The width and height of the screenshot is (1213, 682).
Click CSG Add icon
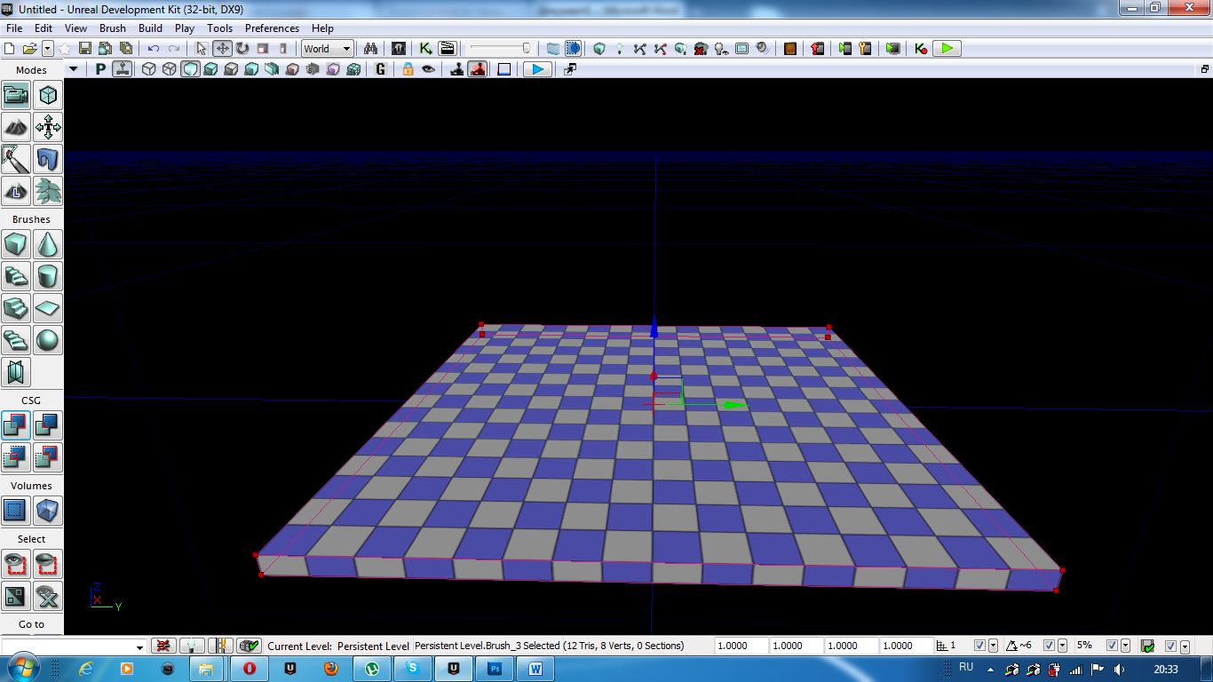click(16, 425)
